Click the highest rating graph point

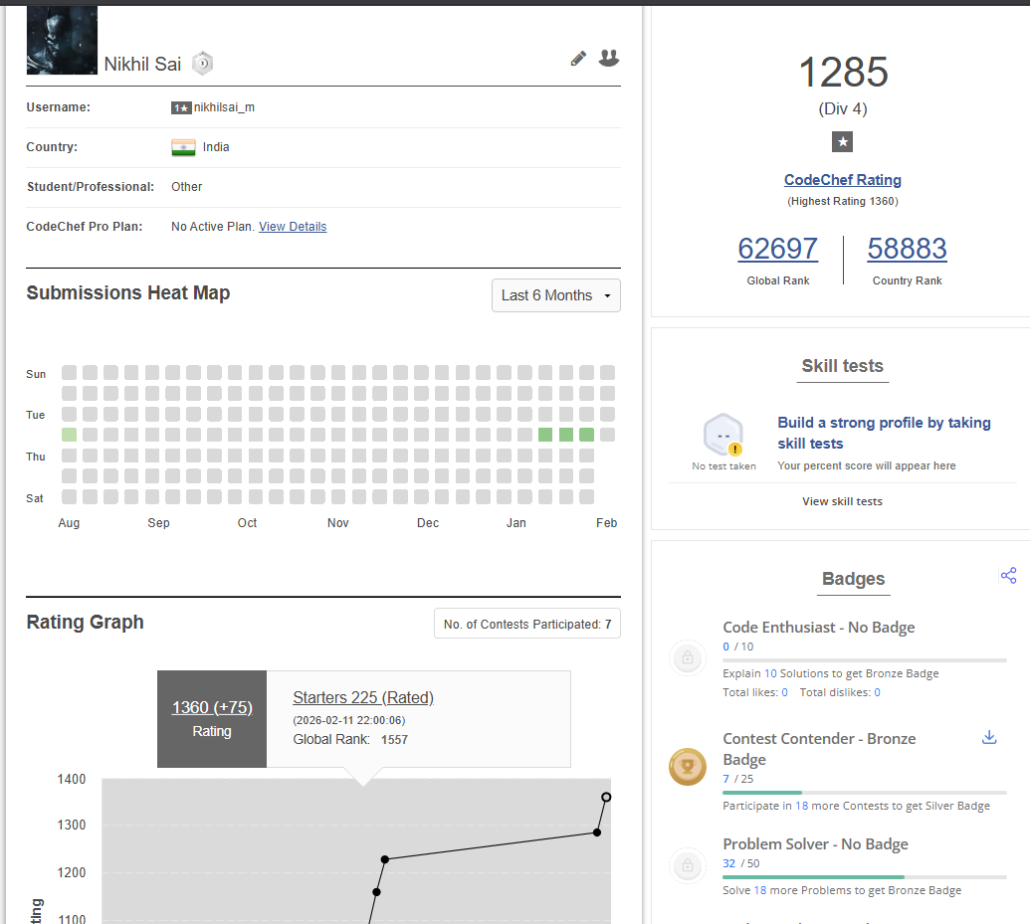click(606, 798)
